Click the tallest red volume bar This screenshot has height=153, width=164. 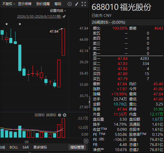coord(63,128)
